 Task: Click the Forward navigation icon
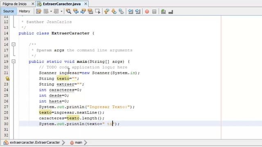(x=56, y=11)
